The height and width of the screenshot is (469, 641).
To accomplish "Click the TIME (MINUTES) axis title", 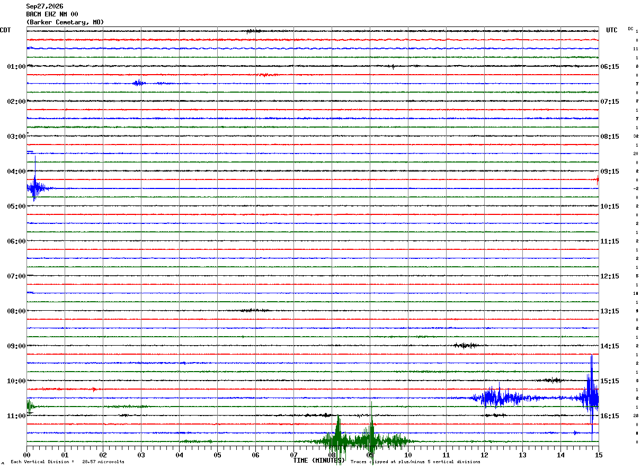I will tap(319, 461).
